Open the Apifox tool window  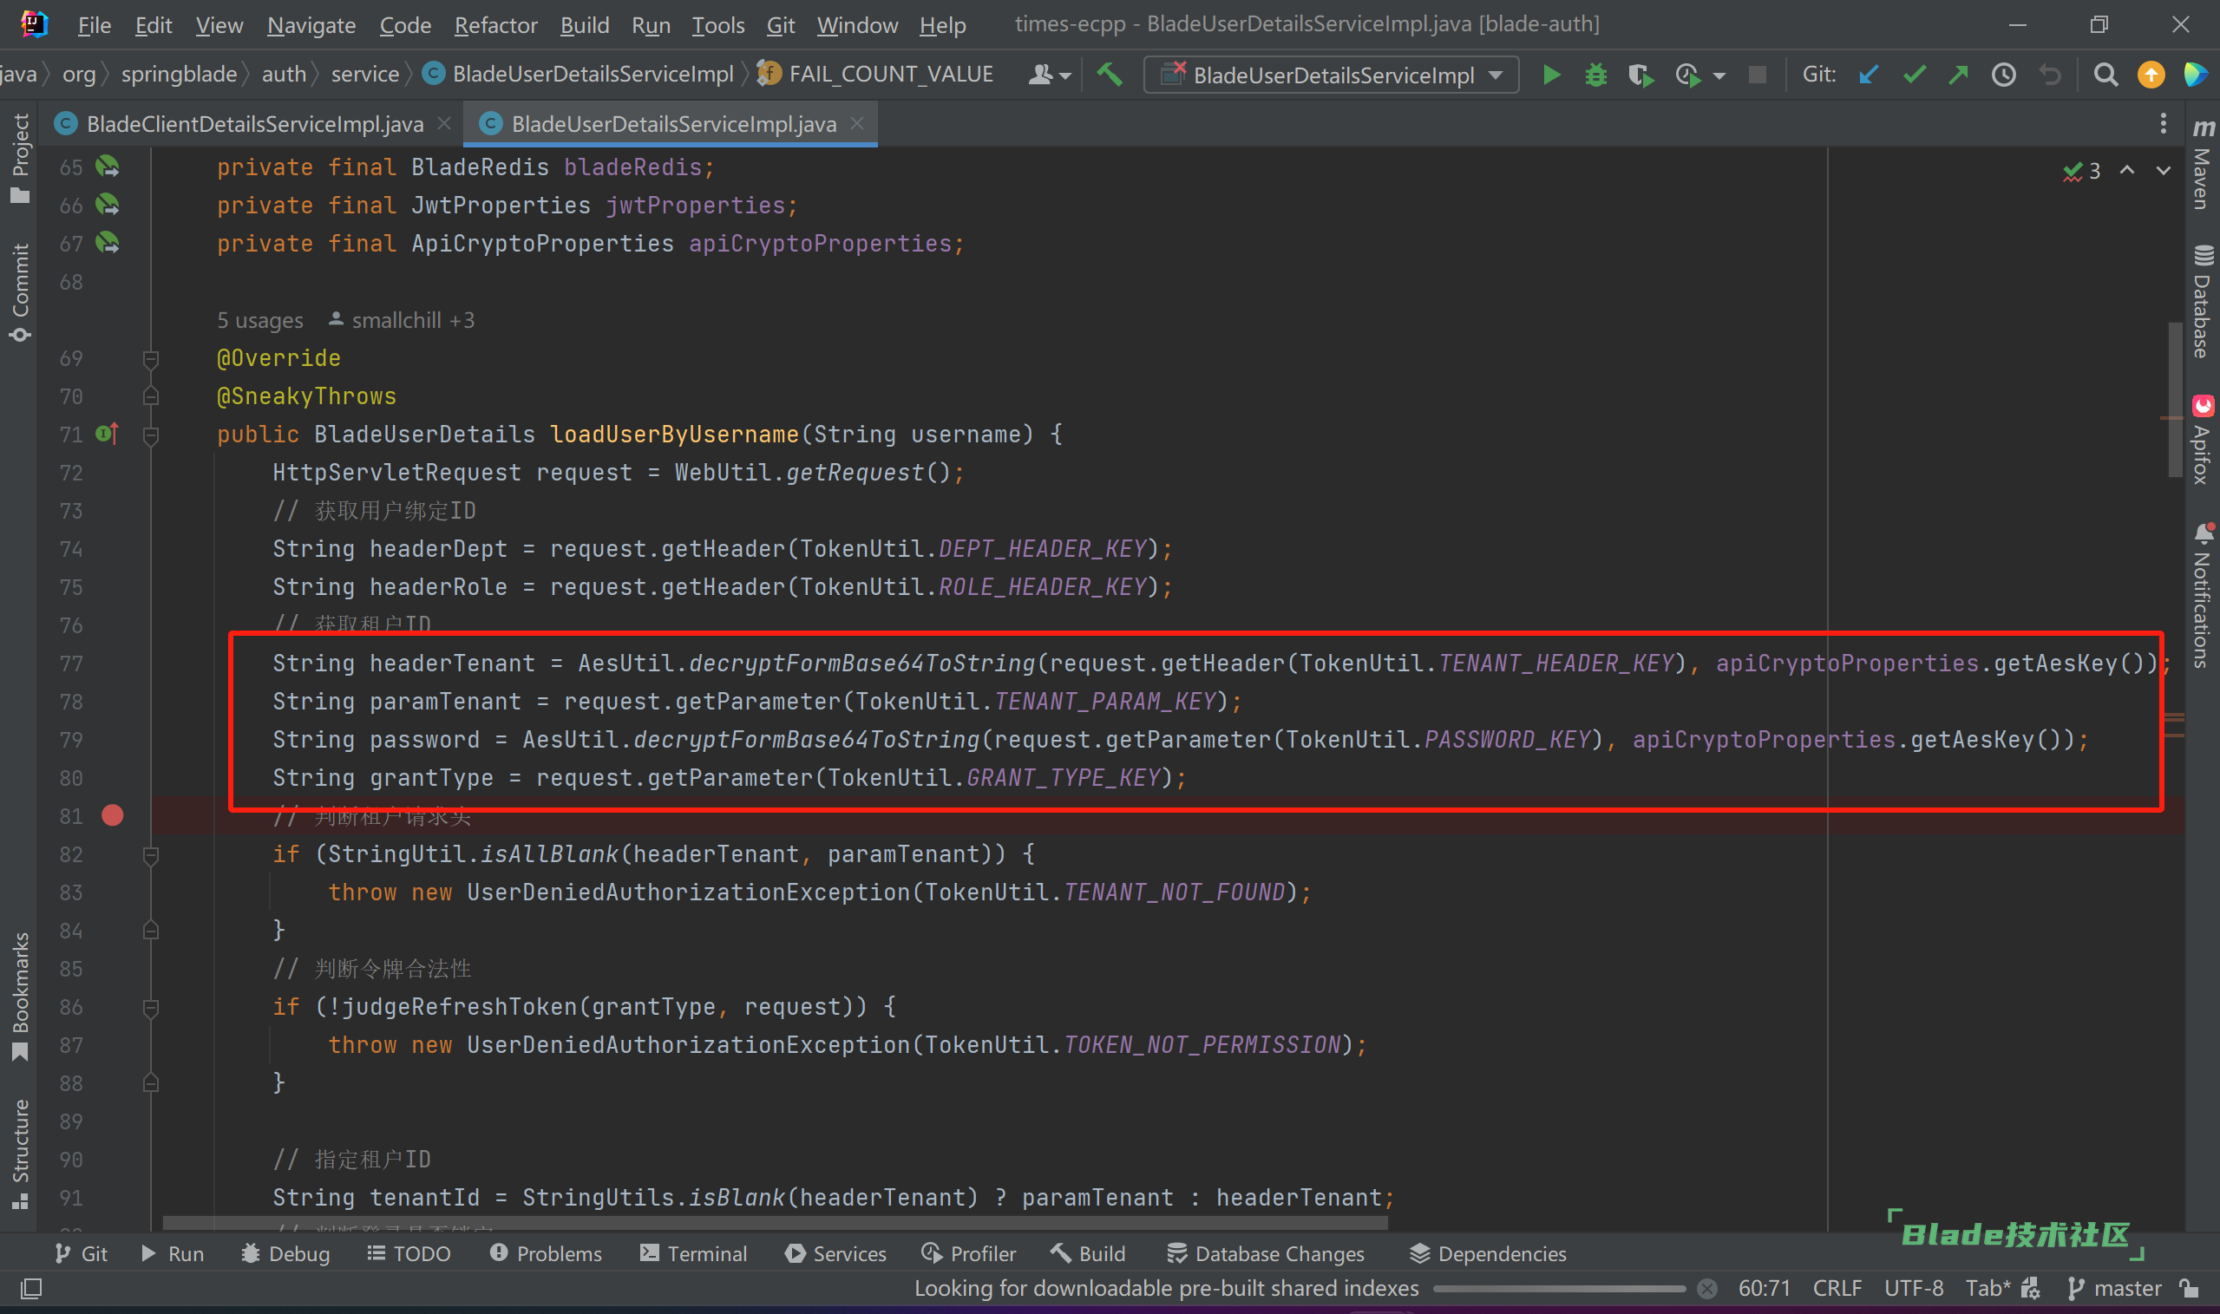2203,439
